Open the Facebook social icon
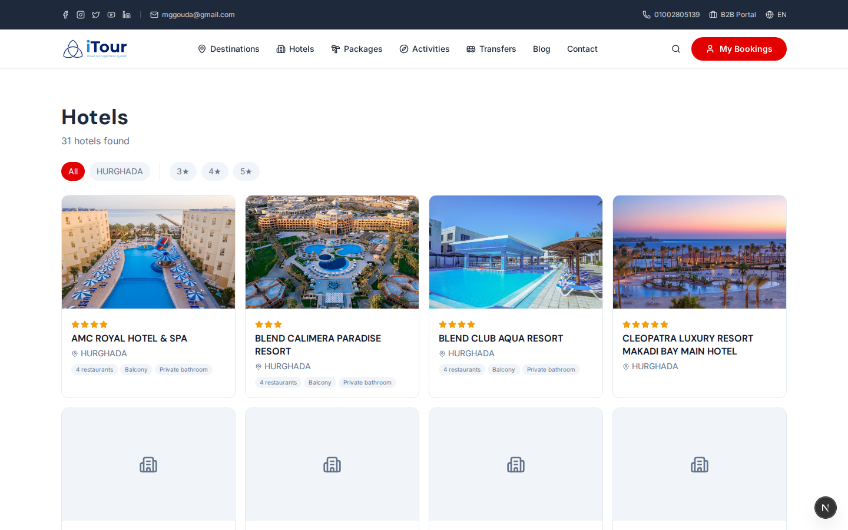Viewport: 848px width, 530px height. click(x=65, y=15)
